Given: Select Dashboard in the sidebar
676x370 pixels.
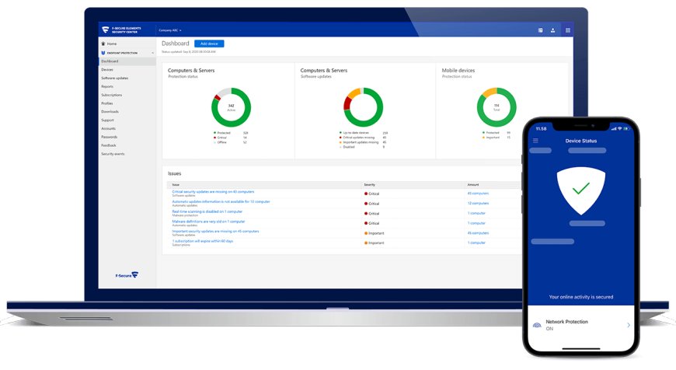Looking at the screenshot, I should [127, 61].
